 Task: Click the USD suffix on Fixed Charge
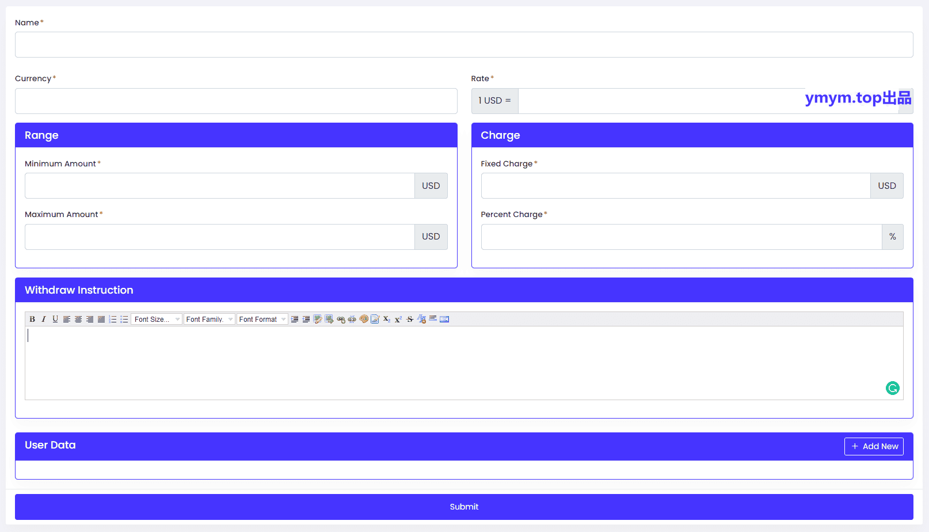887,186
